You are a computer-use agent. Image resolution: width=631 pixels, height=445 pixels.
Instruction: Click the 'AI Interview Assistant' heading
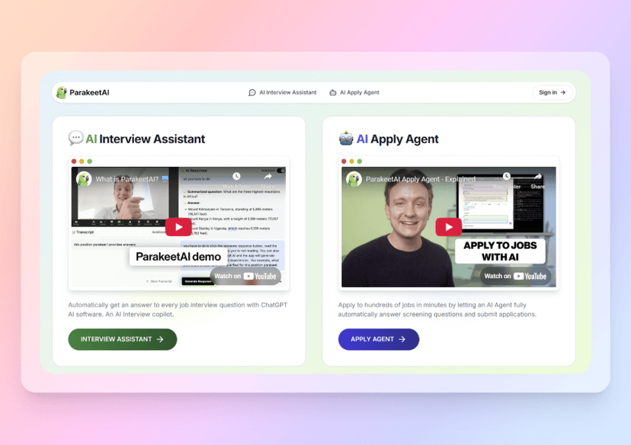[x=146, y=139]
